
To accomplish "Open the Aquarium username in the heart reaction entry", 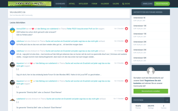I will coord(20,63).
